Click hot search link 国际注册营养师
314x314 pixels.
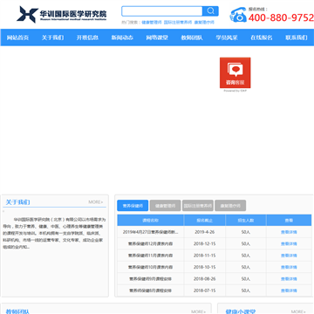pyautogui.click(x=178, y=23)
